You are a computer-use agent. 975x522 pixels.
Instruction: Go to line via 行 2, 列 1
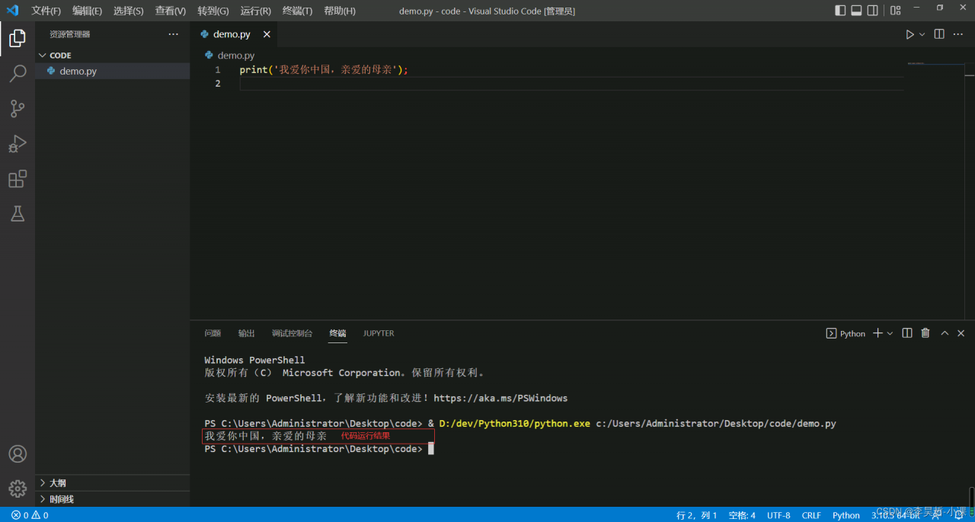point(697,515)
